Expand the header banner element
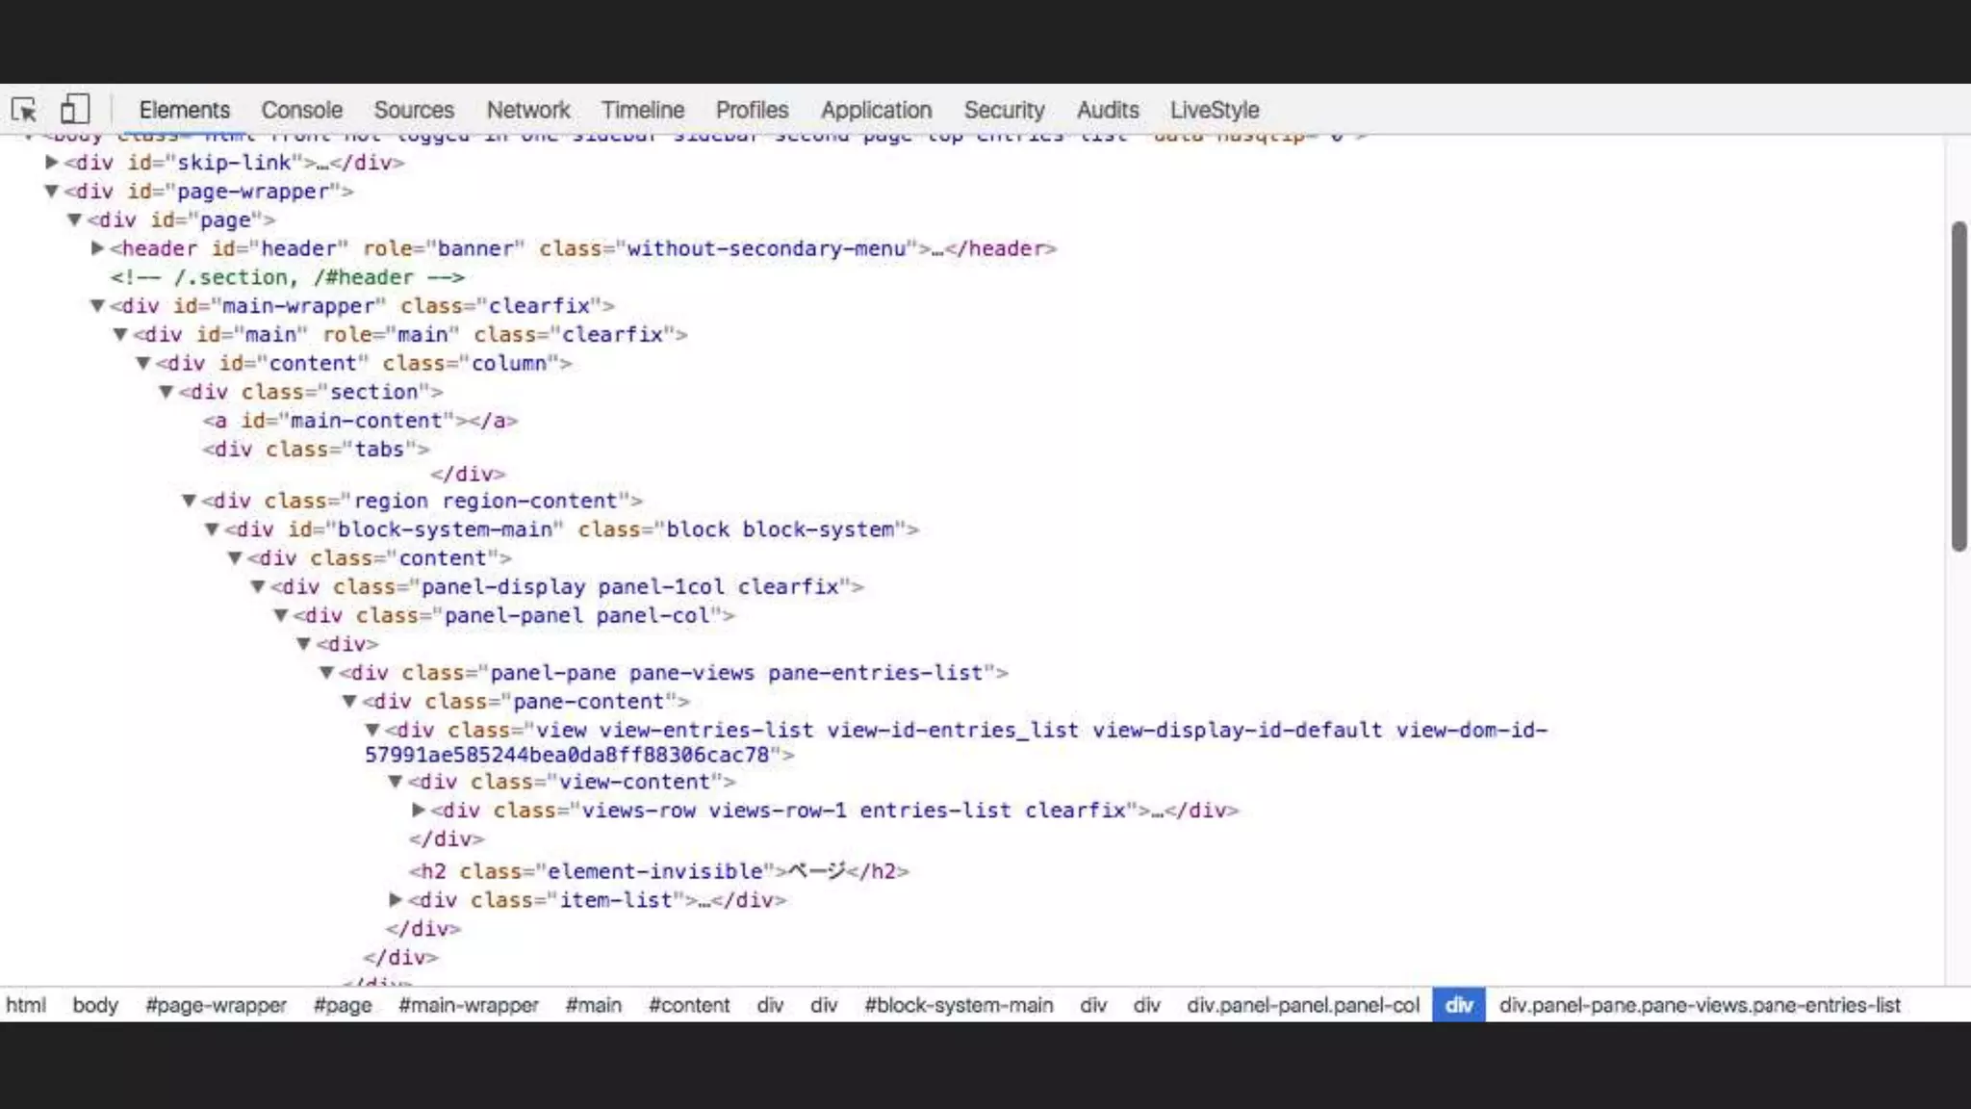 (x=97, y=248)
